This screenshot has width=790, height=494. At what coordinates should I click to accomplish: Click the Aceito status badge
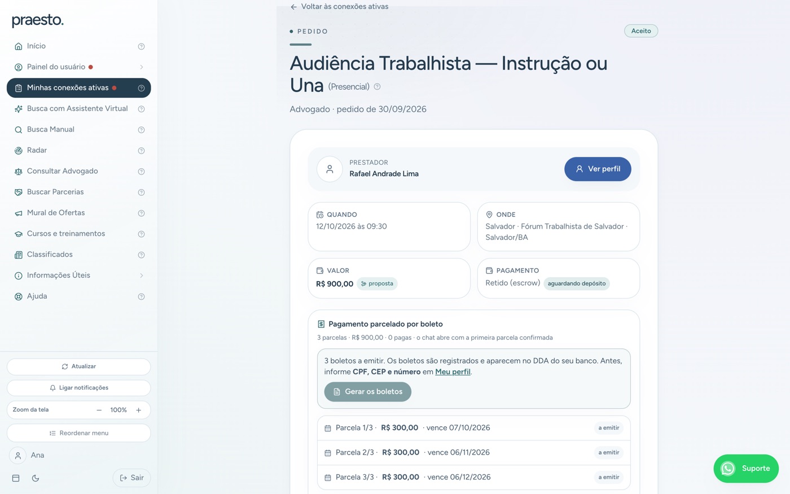click(641, 31)
